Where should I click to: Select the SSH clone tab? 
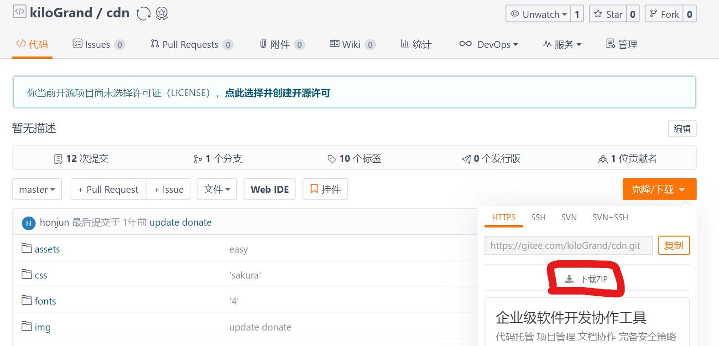(x=538, y=217)
